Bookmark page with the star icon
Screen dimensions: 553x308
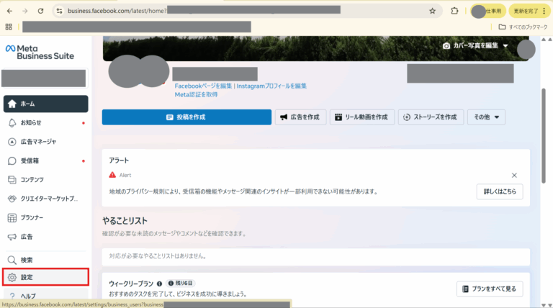[x=432, y=11]
